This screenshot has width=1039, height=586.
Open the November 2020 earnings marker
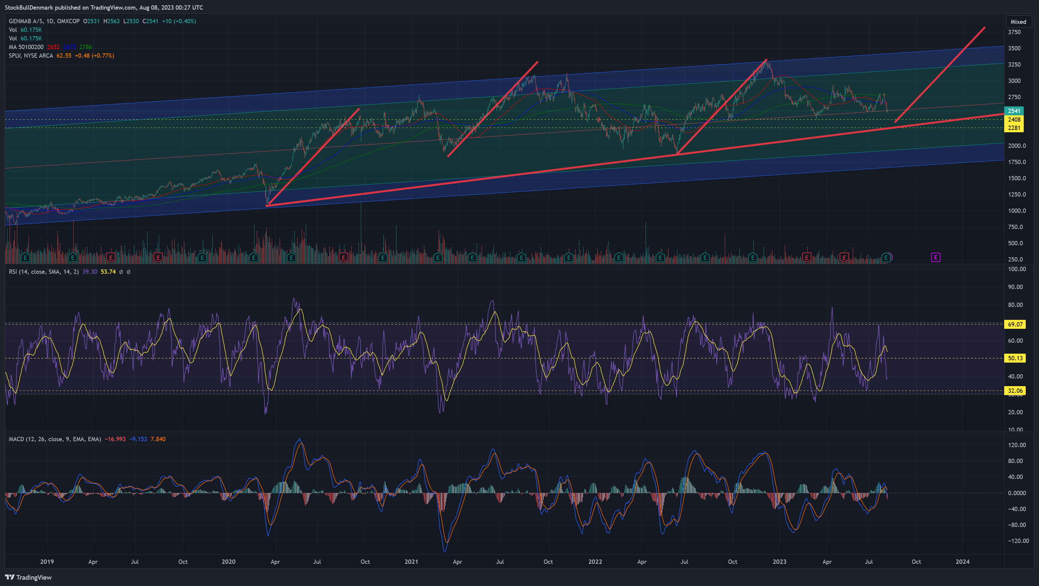[x=383, y=257]
